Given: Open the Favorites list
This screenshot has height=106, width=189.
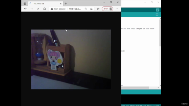Looking at the screenshot, I should click(98, 9).
